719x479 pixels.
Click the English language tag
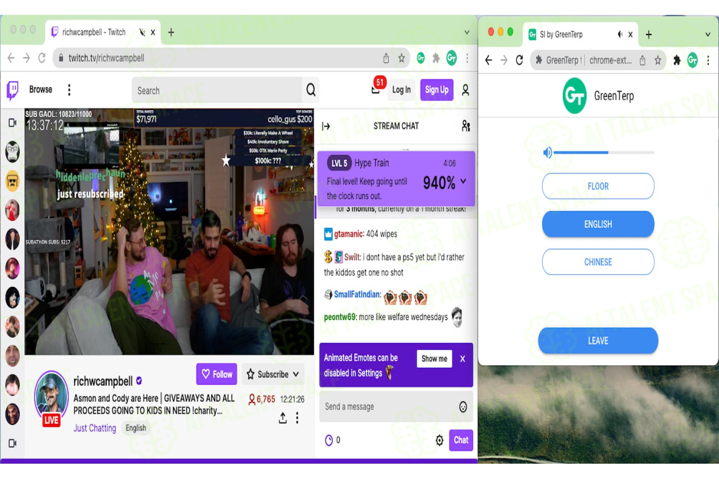point(136,428)
